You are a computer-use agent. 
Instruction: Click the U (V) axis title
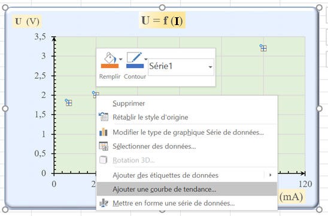point(27,21)
